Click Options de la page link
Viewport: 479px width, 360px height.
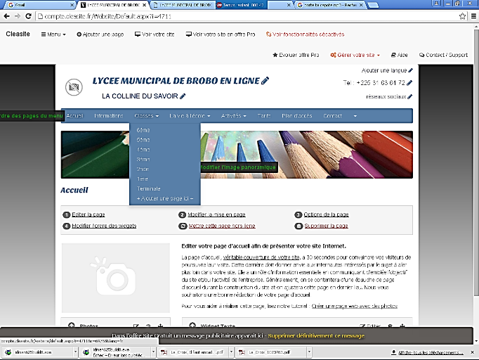(x=326, y=214)
